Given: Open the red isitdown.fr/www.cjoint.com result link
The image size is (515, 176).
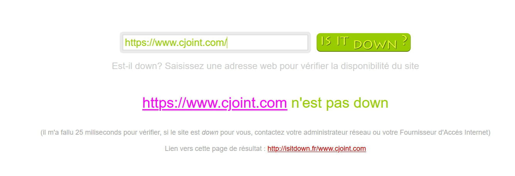Looking at the screenshot, I should point(317,149).
